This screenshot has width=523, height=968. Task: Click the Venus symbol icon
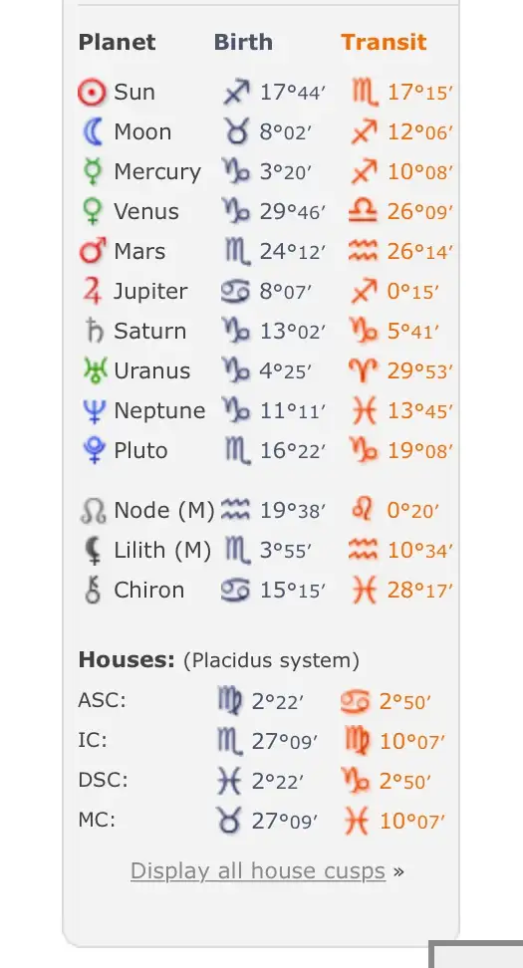[93, 211]
